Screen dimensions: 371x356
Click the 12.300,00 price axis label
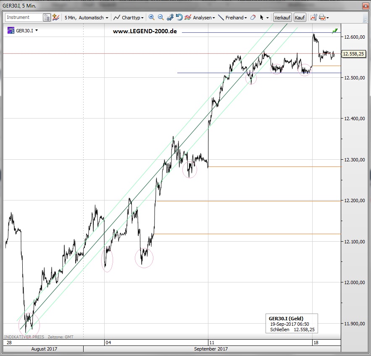[x=355, y=160]
